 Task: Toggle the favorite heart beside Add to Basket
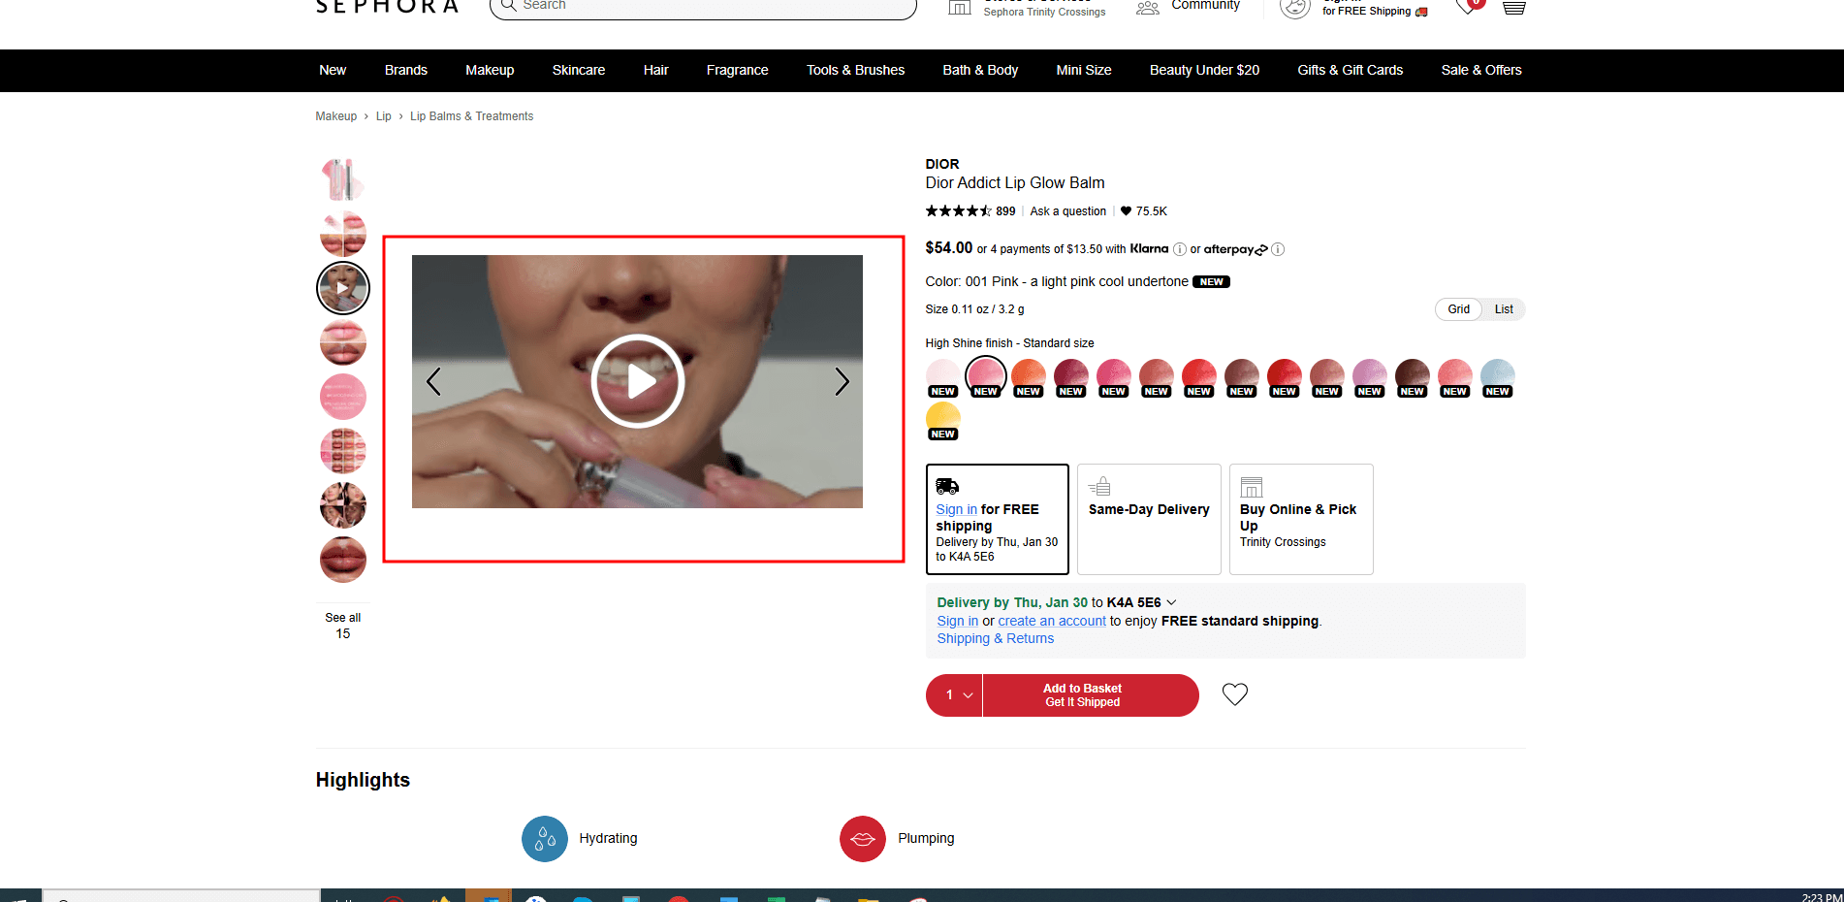pyautogui.click(x=1234, y=693)
